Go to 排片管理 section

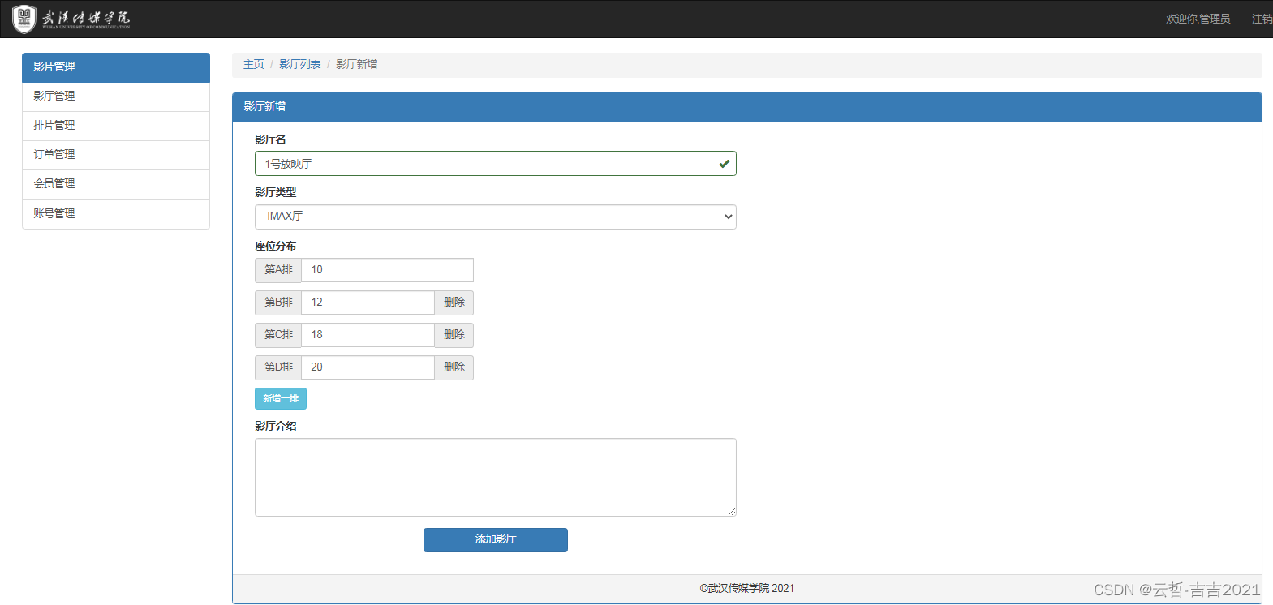(116, 126)
